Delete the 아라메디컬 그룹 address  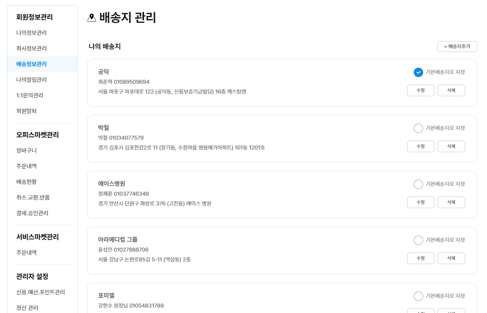(451, 258)
